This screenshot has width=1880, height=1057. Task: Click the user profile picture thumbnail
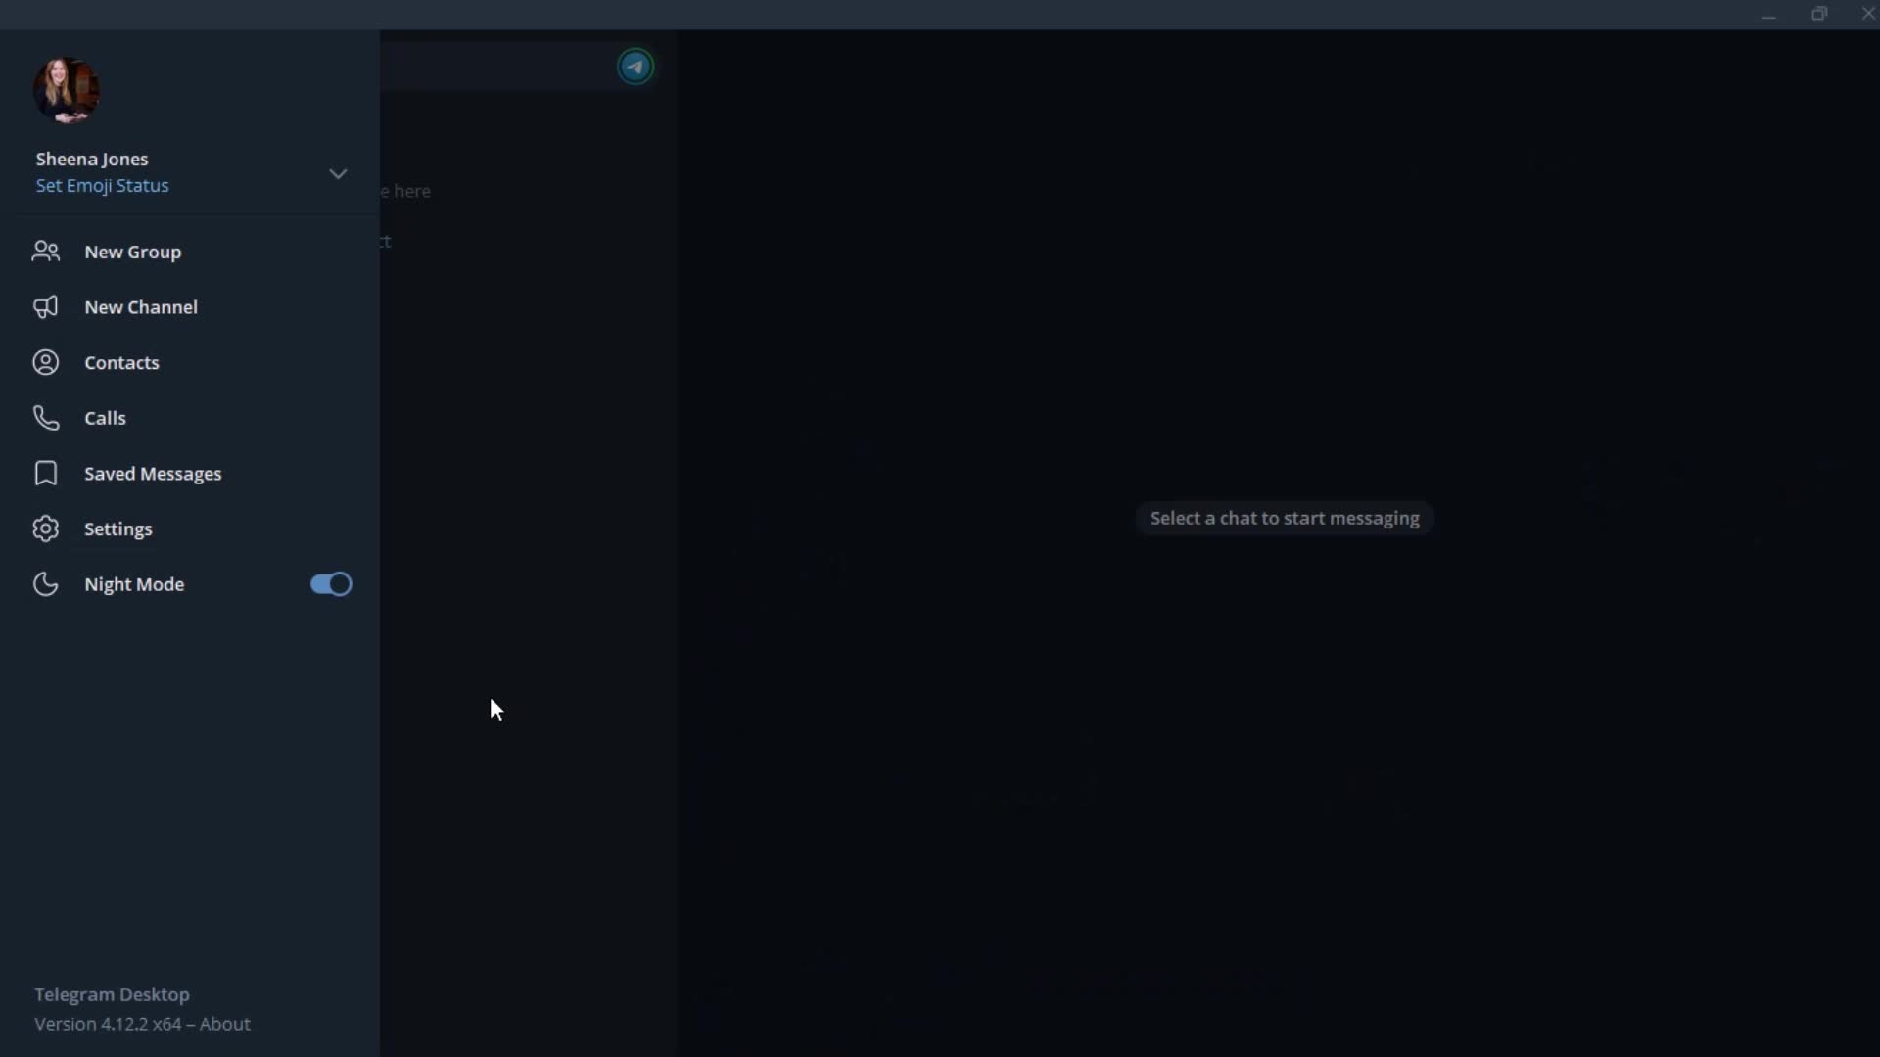tap(66, 88)
